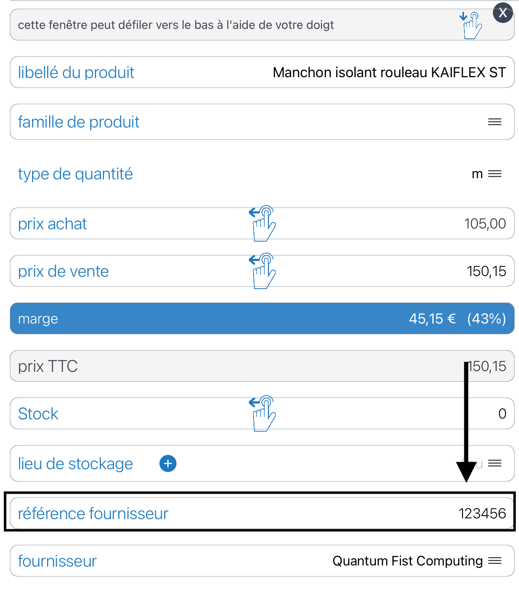
Task: Edit the libellé du produit field
Action: [x=262, y=72]
